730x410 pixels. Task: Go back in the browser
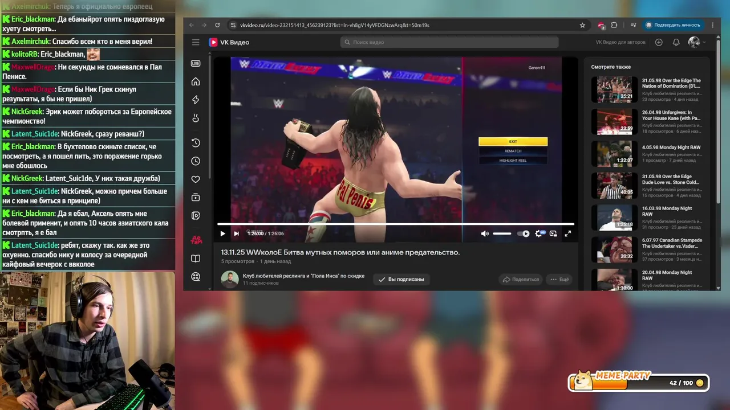coord(192,25)
